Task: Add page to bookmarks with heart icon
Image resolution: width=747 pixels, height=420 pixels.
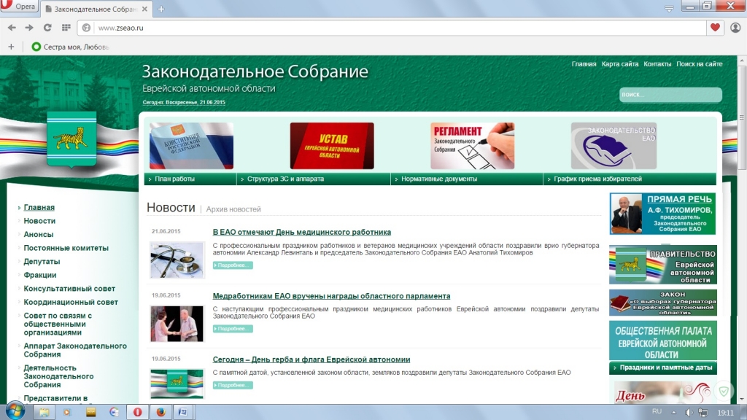Action: (715, 28)
